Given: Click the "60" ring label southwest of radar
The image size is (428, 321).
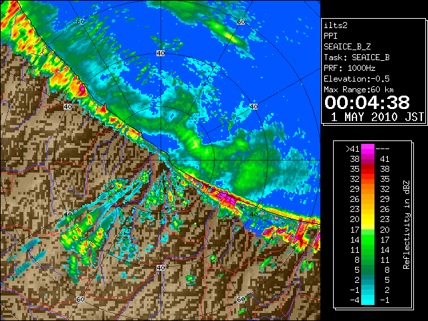Looking at the screenshot, I should point(80,299).
